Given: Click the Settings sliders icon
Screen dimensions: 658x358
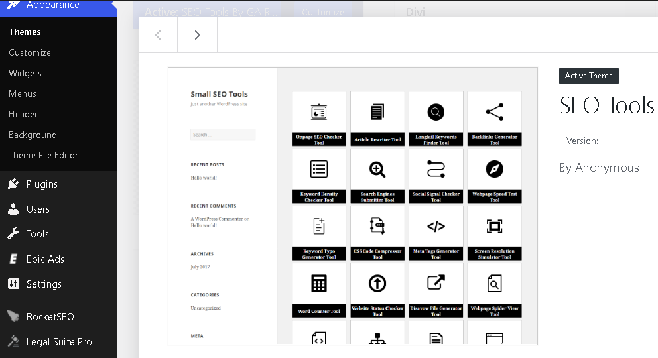Looking at the screenshot, I should coord(13,284).
